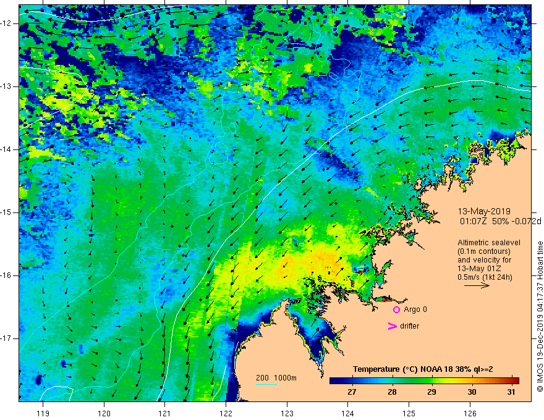Click the longitude axis label '121'

point(165,413)
